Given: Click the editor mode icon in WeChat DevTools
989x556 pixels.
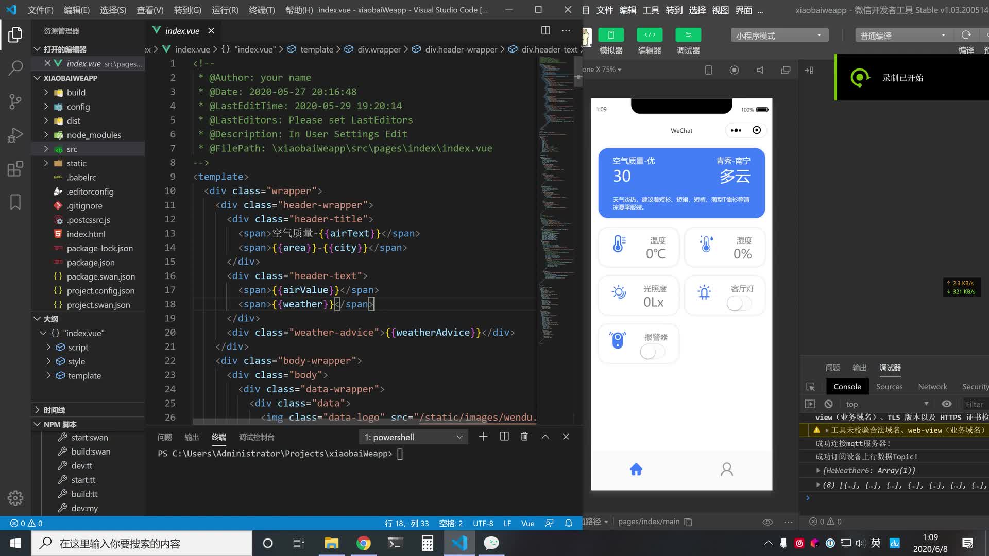Looking at the screenshot, I should click(x=650, y=36).
